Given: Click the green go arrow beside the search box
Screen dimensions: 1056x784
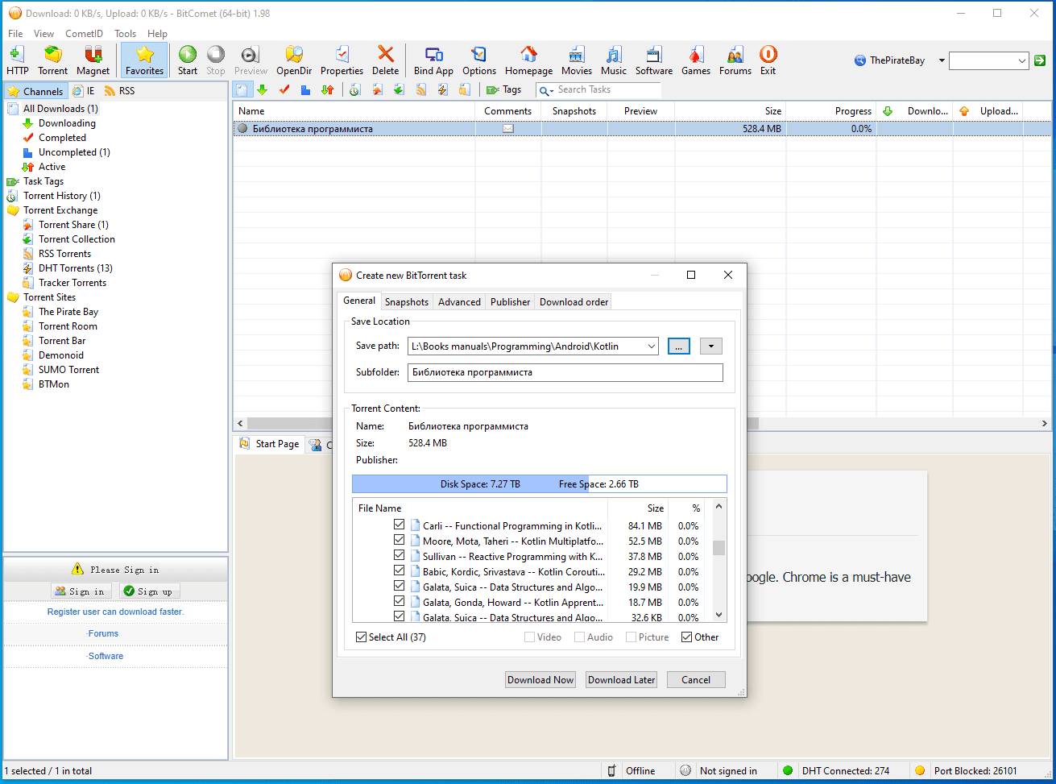Looking at the screenshot, I should pos(1039,60).
